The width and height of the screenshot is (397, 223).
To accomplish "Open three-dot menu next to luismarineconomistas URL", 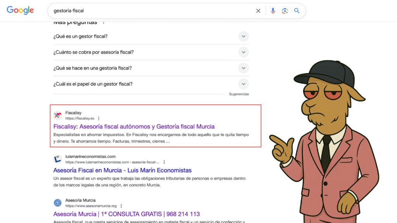I will (x=164, y=162).
